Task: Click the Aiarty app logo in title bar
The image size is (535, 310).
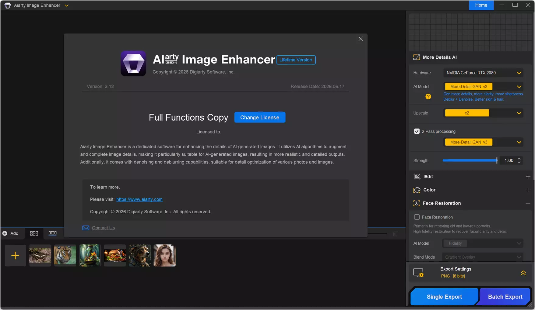Action: [8, 5]
